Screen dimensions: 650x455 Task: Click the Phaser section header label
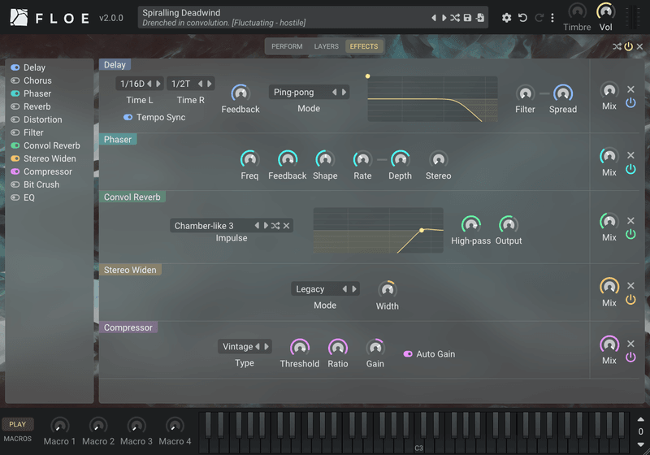(118, 139)
